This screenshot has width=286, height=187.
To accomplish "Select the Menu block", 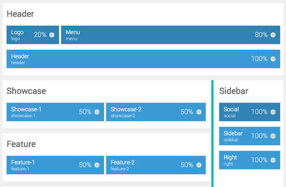I will click(171, 35).
